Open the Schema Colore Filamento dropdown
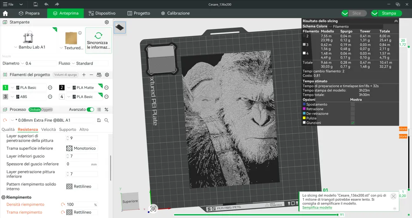Viewport: 412px width, 218px height. point(356,26)
